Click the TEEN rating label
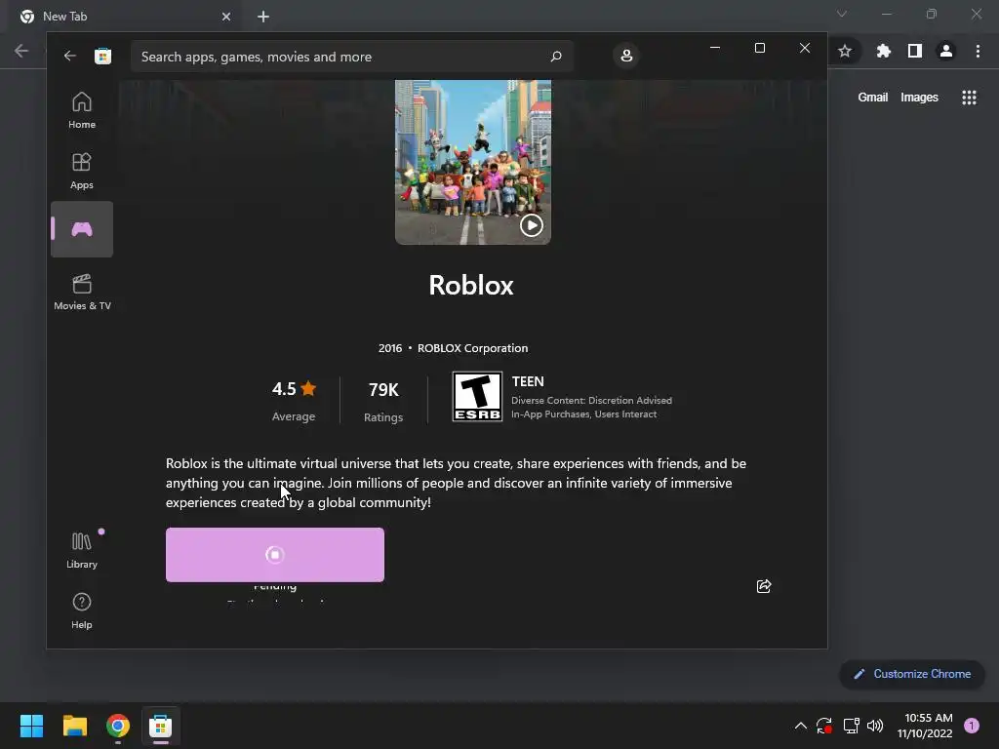The image size is (999, 749). click(528, 381)
